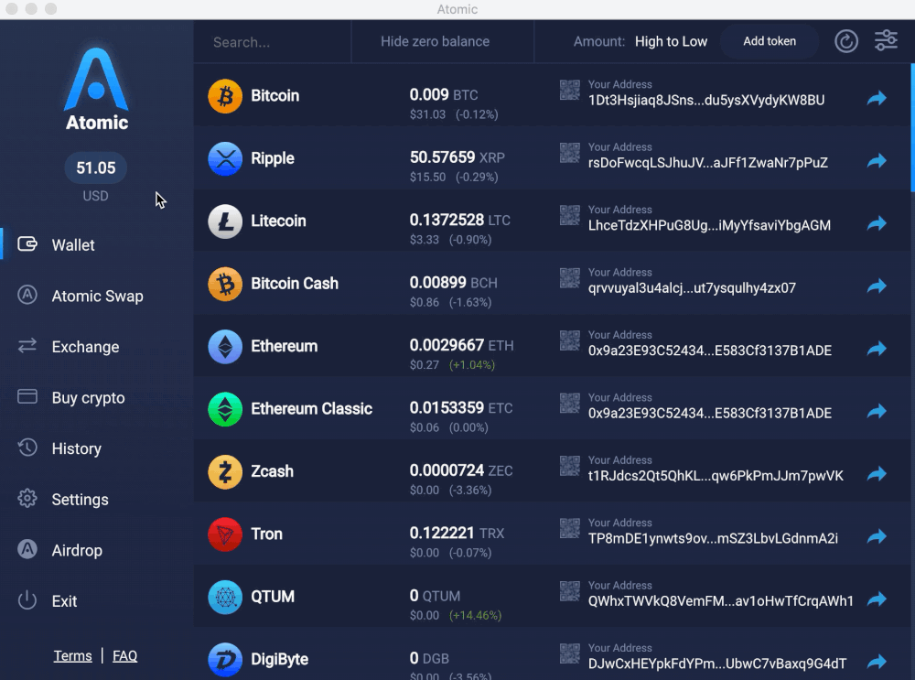This screenshot has width=915, height=680.
Task: Click the 50.57659 XRP balance
Action: click(457, 157)
